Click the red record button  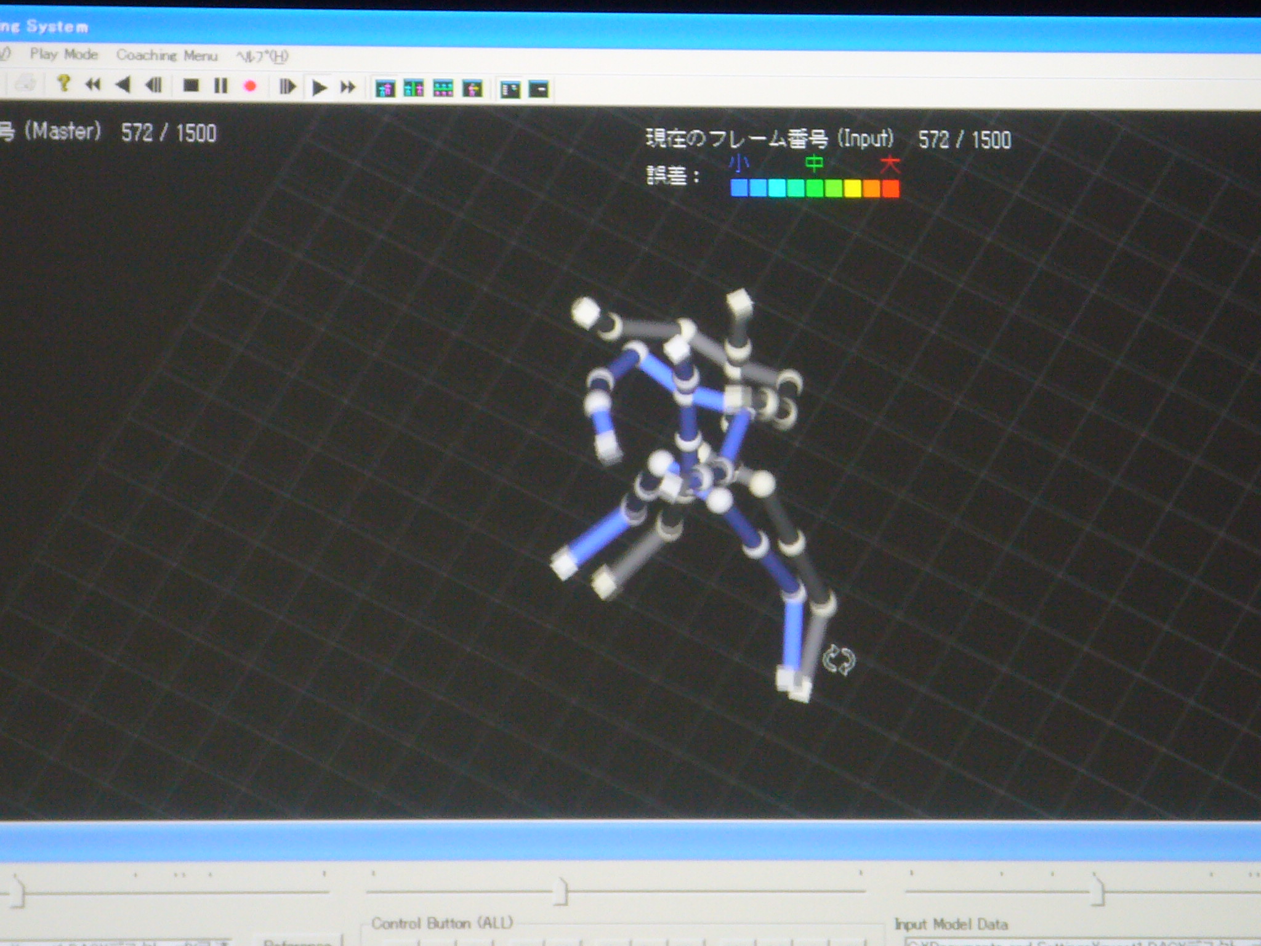pos(250,86)
